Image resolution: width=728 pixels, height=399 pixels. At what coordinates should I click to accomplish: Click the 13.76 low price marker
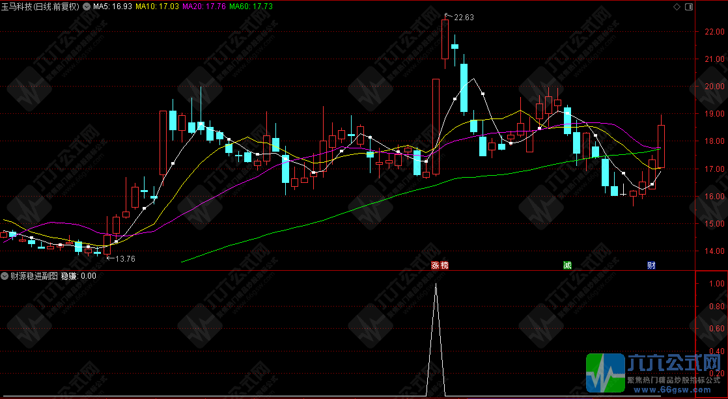(x=124, y=258)
